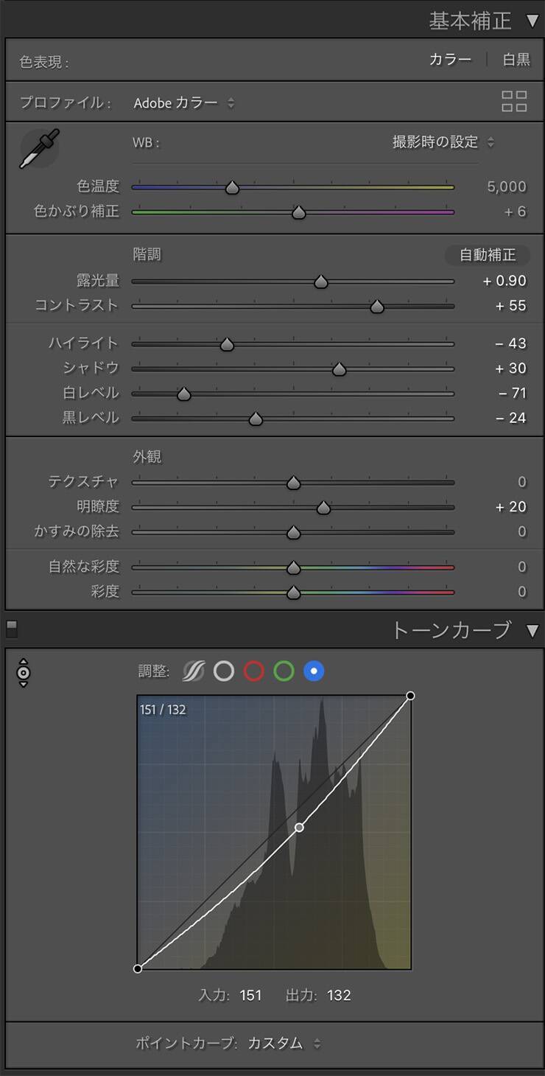
Task: Open the WB 撮影時の設定 dropdown
Action: (443, 142)
